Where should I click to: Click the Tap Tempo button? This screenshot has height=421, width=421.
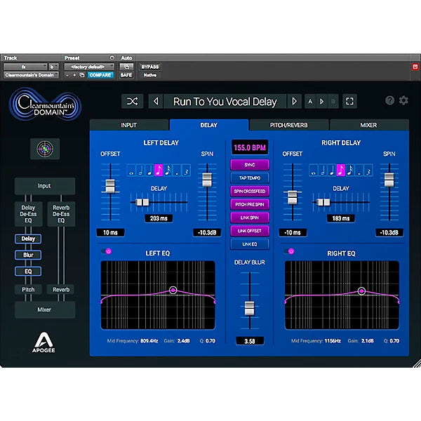(250, 178)
